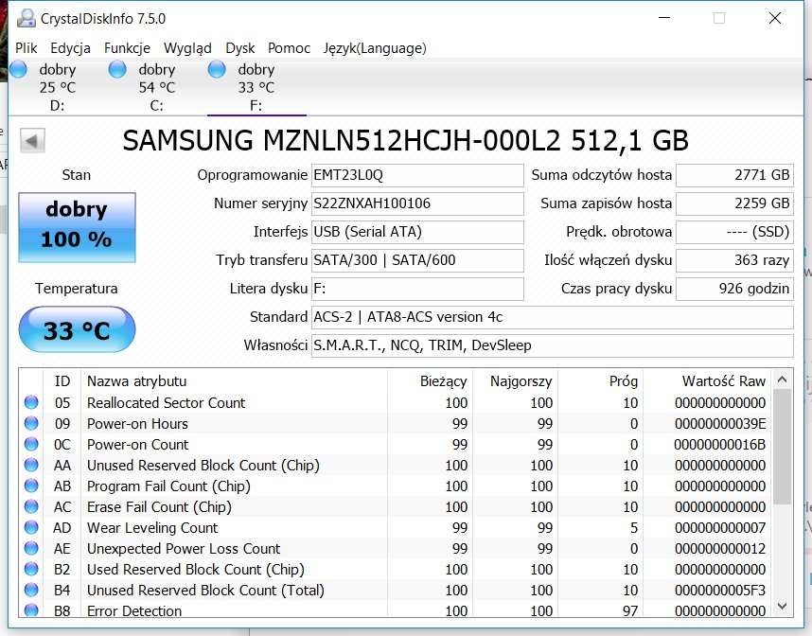The image size is (812, 636).
Task: Click the 33 °C temperature button
Action: [78, 330]
